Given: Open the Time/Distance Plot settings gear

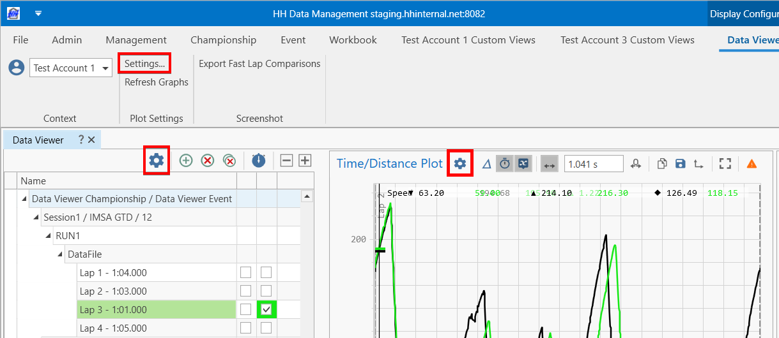Looking at the screenshot, I should click(x=460, y=164).
